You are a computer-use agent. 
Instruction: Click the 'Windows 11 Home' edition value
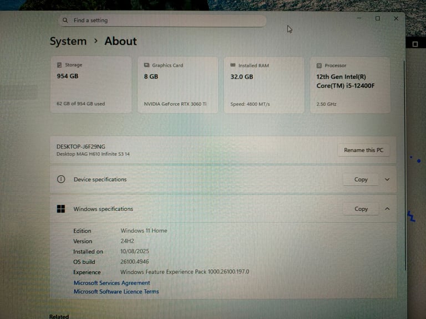click(144, 230)
